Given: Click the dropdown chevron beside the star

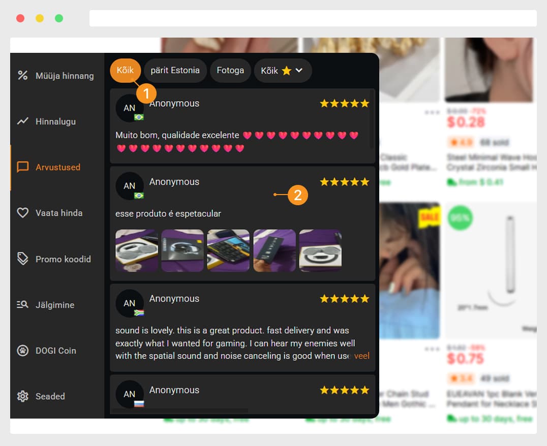Looking at the screenshot, I should tap(299, 71).
